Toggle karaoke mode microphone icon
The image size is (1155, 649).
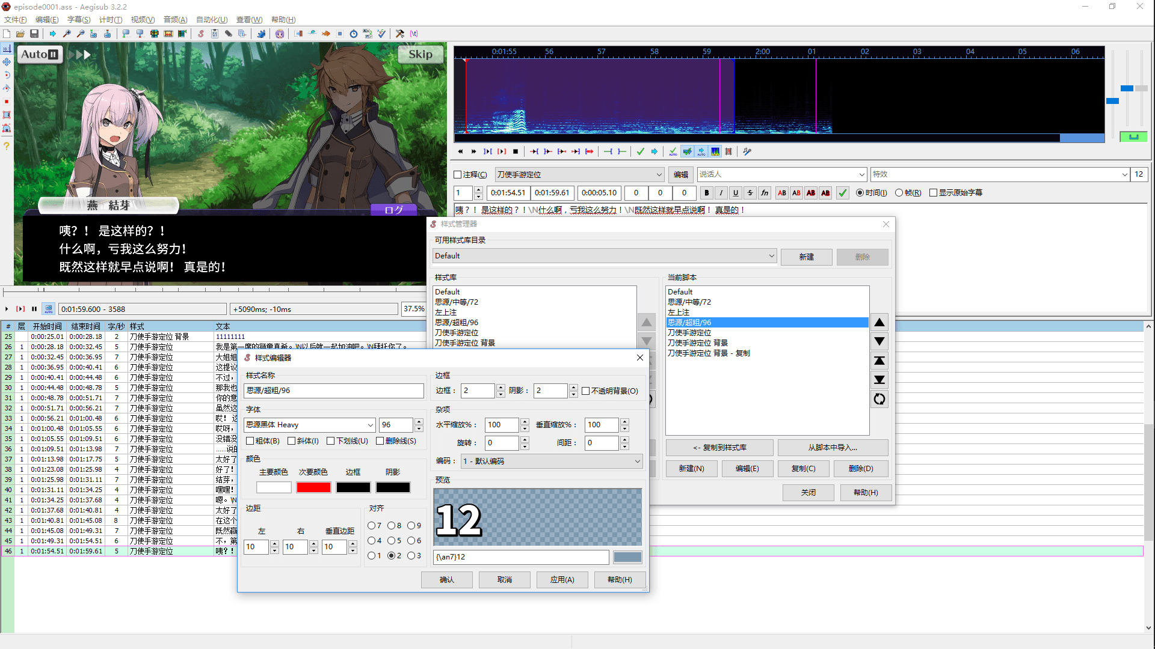coord(747,151)
